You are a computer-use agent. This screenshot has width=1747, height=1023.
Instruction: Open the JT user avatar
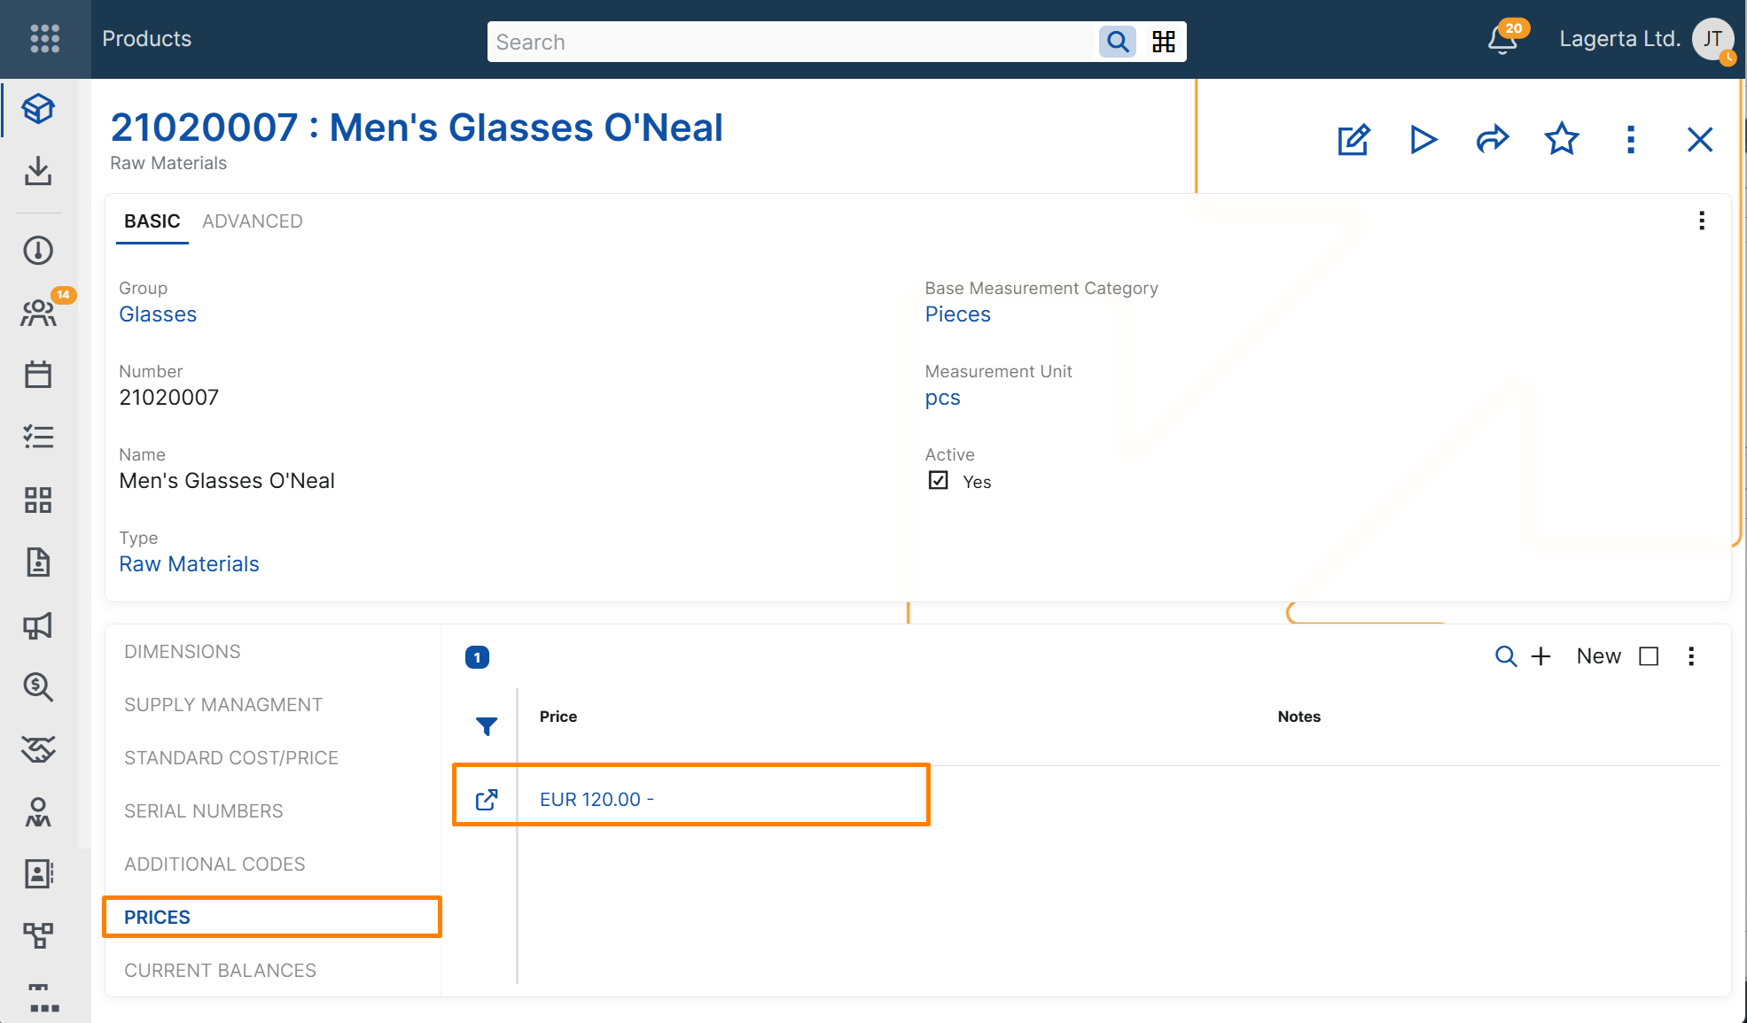pos(1712,39)
